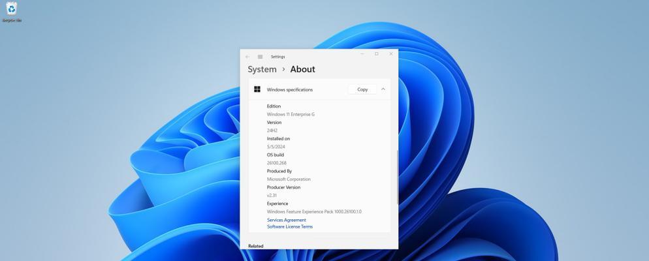Close the Settings window
The height and width of the screenshot is (261, 649).
coord(390,54)
